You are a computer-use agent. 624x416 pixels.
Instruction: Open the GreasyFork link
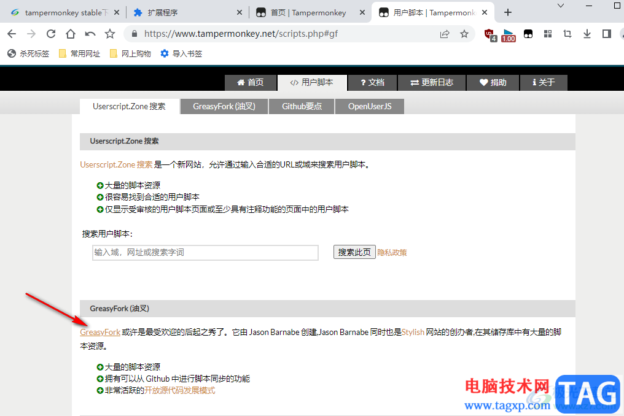click(100, 332)
